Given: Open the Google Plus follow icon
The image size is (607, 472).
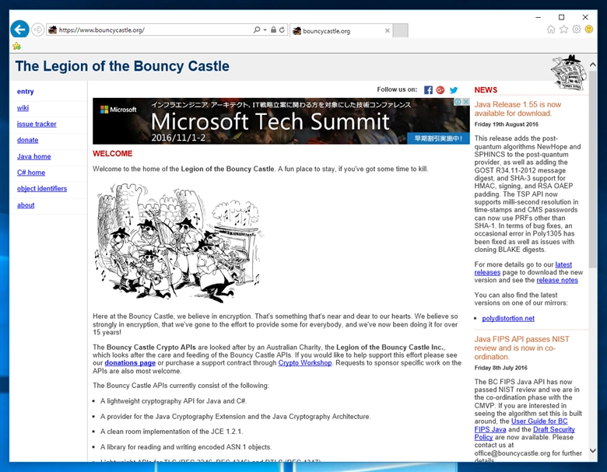Looking at the screenshot, I should pyautogui.click(x=440, y=90).
